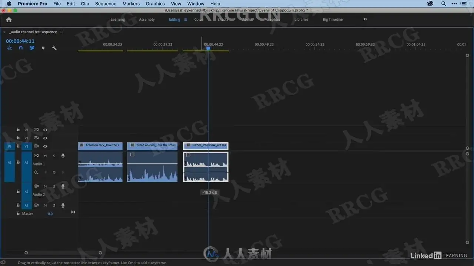
Task: Open the Markers menu
Action: (131, 4)
